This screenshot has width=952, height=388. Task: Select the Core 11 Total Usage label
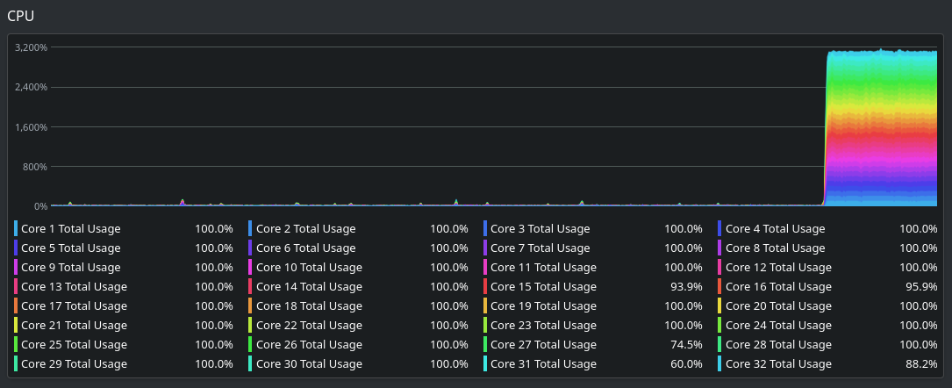click(x=543, y=268)
